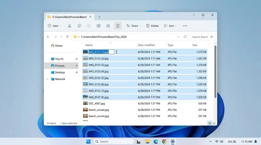Expand the Network tree node
This screenshot has height=145, width=261.
[x=47, y=79]
